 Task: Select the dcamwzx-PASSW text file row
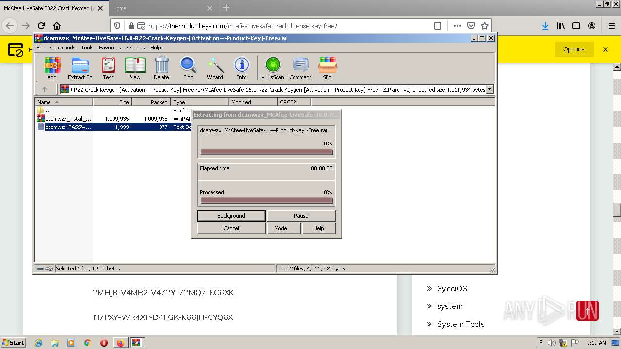tap(113, 127)
